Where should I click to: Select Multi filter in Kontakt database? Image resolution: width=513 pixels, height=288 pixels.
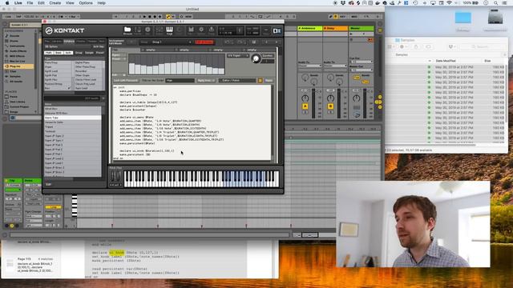coord(48,53)
